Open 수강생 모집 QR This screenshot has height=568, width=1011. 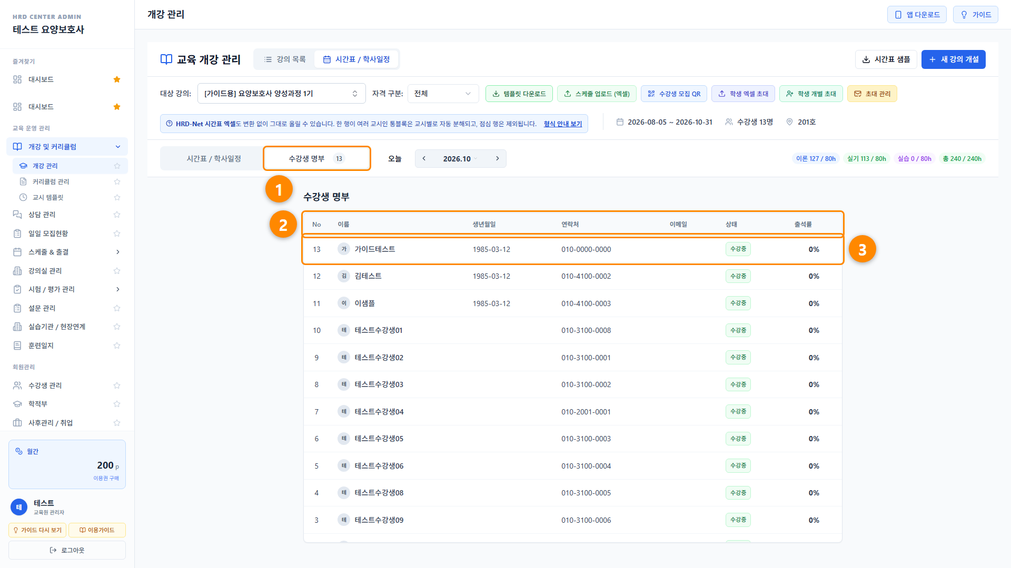674,94
